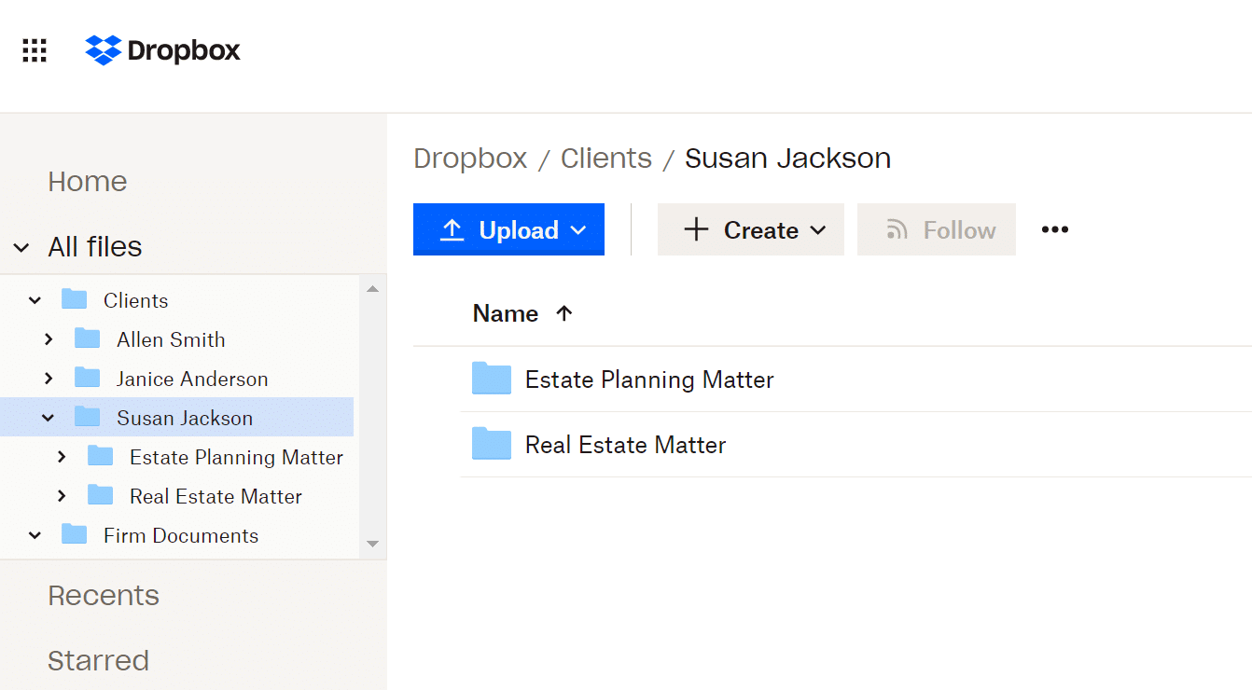Image resolution: width=1252 pixels, height=690 pixels.
Task: Open Starred in the sidebar
Action: click(x=99, y=661)
